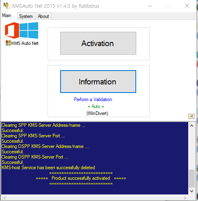Click the vertical scrollbar thumb in log
The height and width of the screenshot is (201, 198).
click(191, 179)
